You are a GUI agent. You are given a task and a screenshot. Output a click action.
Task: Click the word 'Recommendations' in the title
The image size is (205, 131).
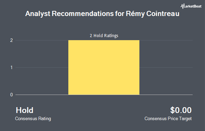[x=83, y=14]
